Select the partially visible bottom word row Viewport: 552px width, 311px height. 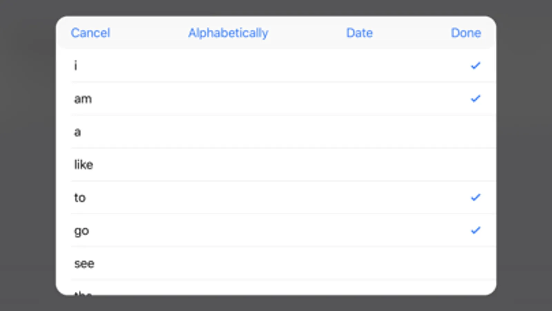[x=83, y=292]
